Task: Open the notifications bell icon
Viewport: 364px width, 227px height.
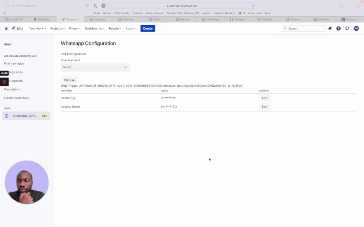Action: [x=330, y=28]
